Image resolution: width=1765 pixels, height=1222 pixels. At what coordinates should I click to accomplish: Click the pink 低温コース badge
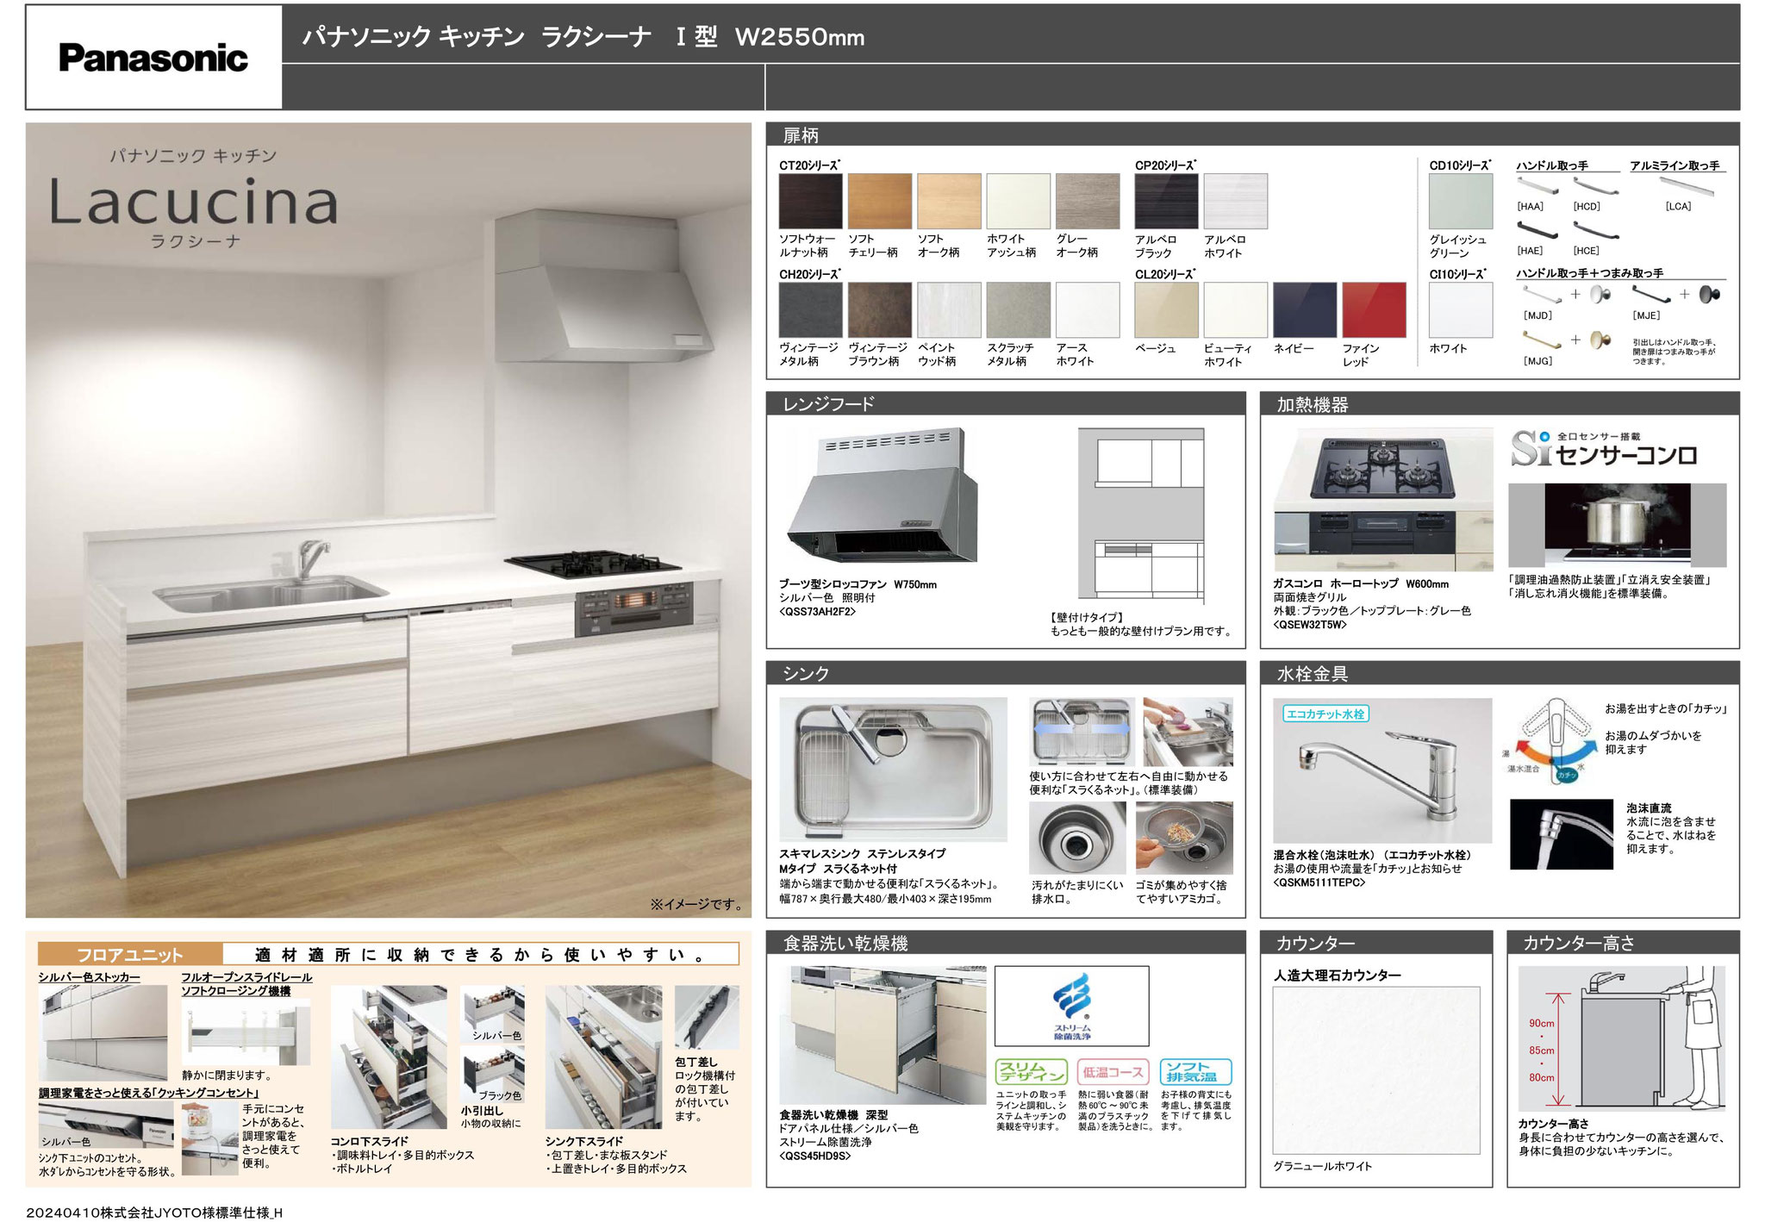(1113, 1071)
